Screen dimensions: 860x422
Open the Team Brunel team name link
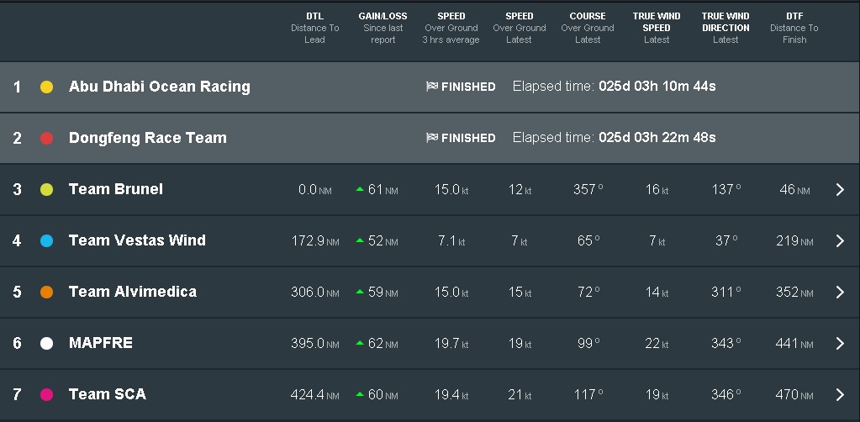point(116,189)
